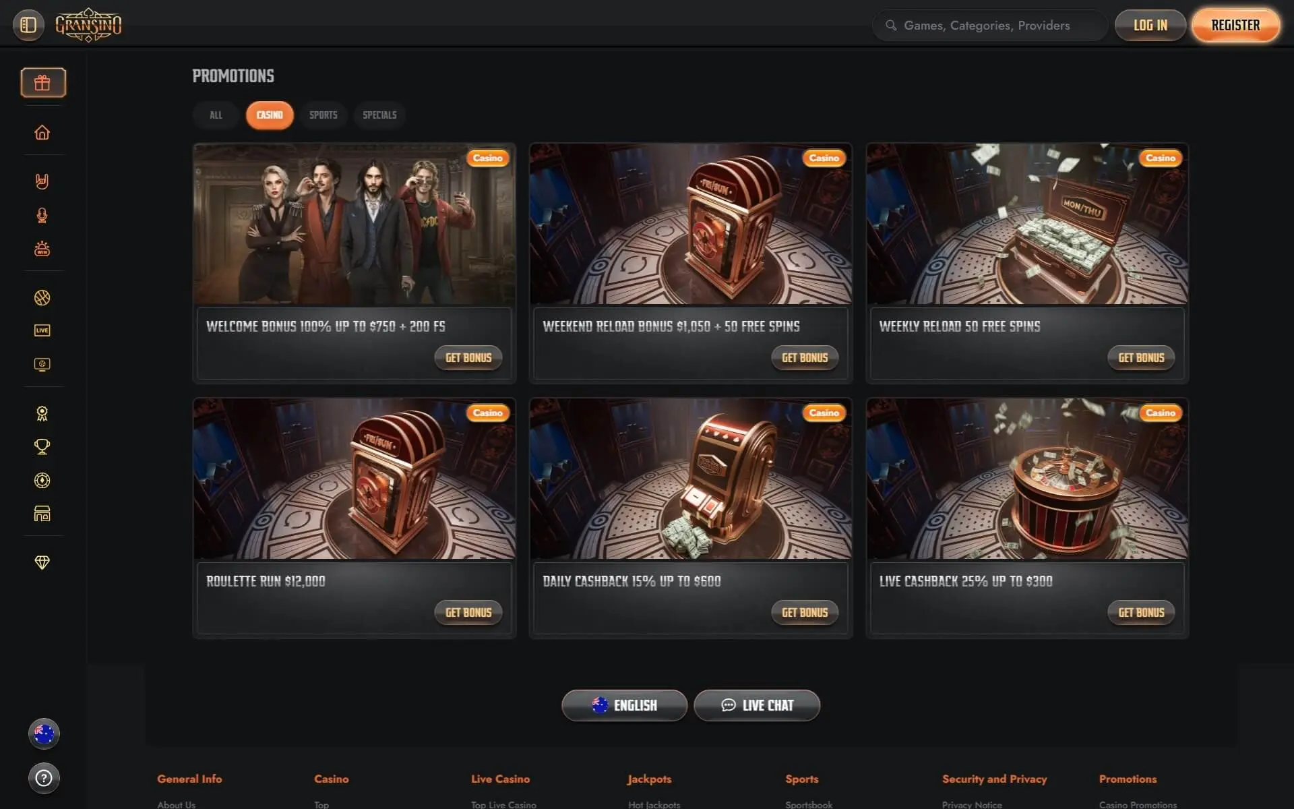This screenshot has width=1294, height=809.
Task: Toggle the sidebar panel button
Action: (28, 26)
